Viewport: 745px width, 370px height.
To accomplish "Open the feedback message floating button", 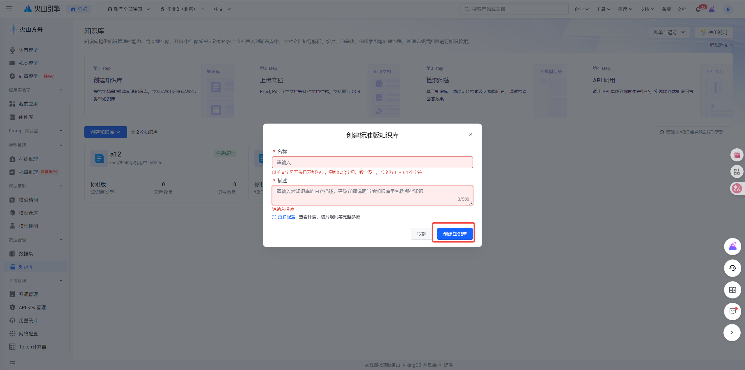I will [732, 311].
